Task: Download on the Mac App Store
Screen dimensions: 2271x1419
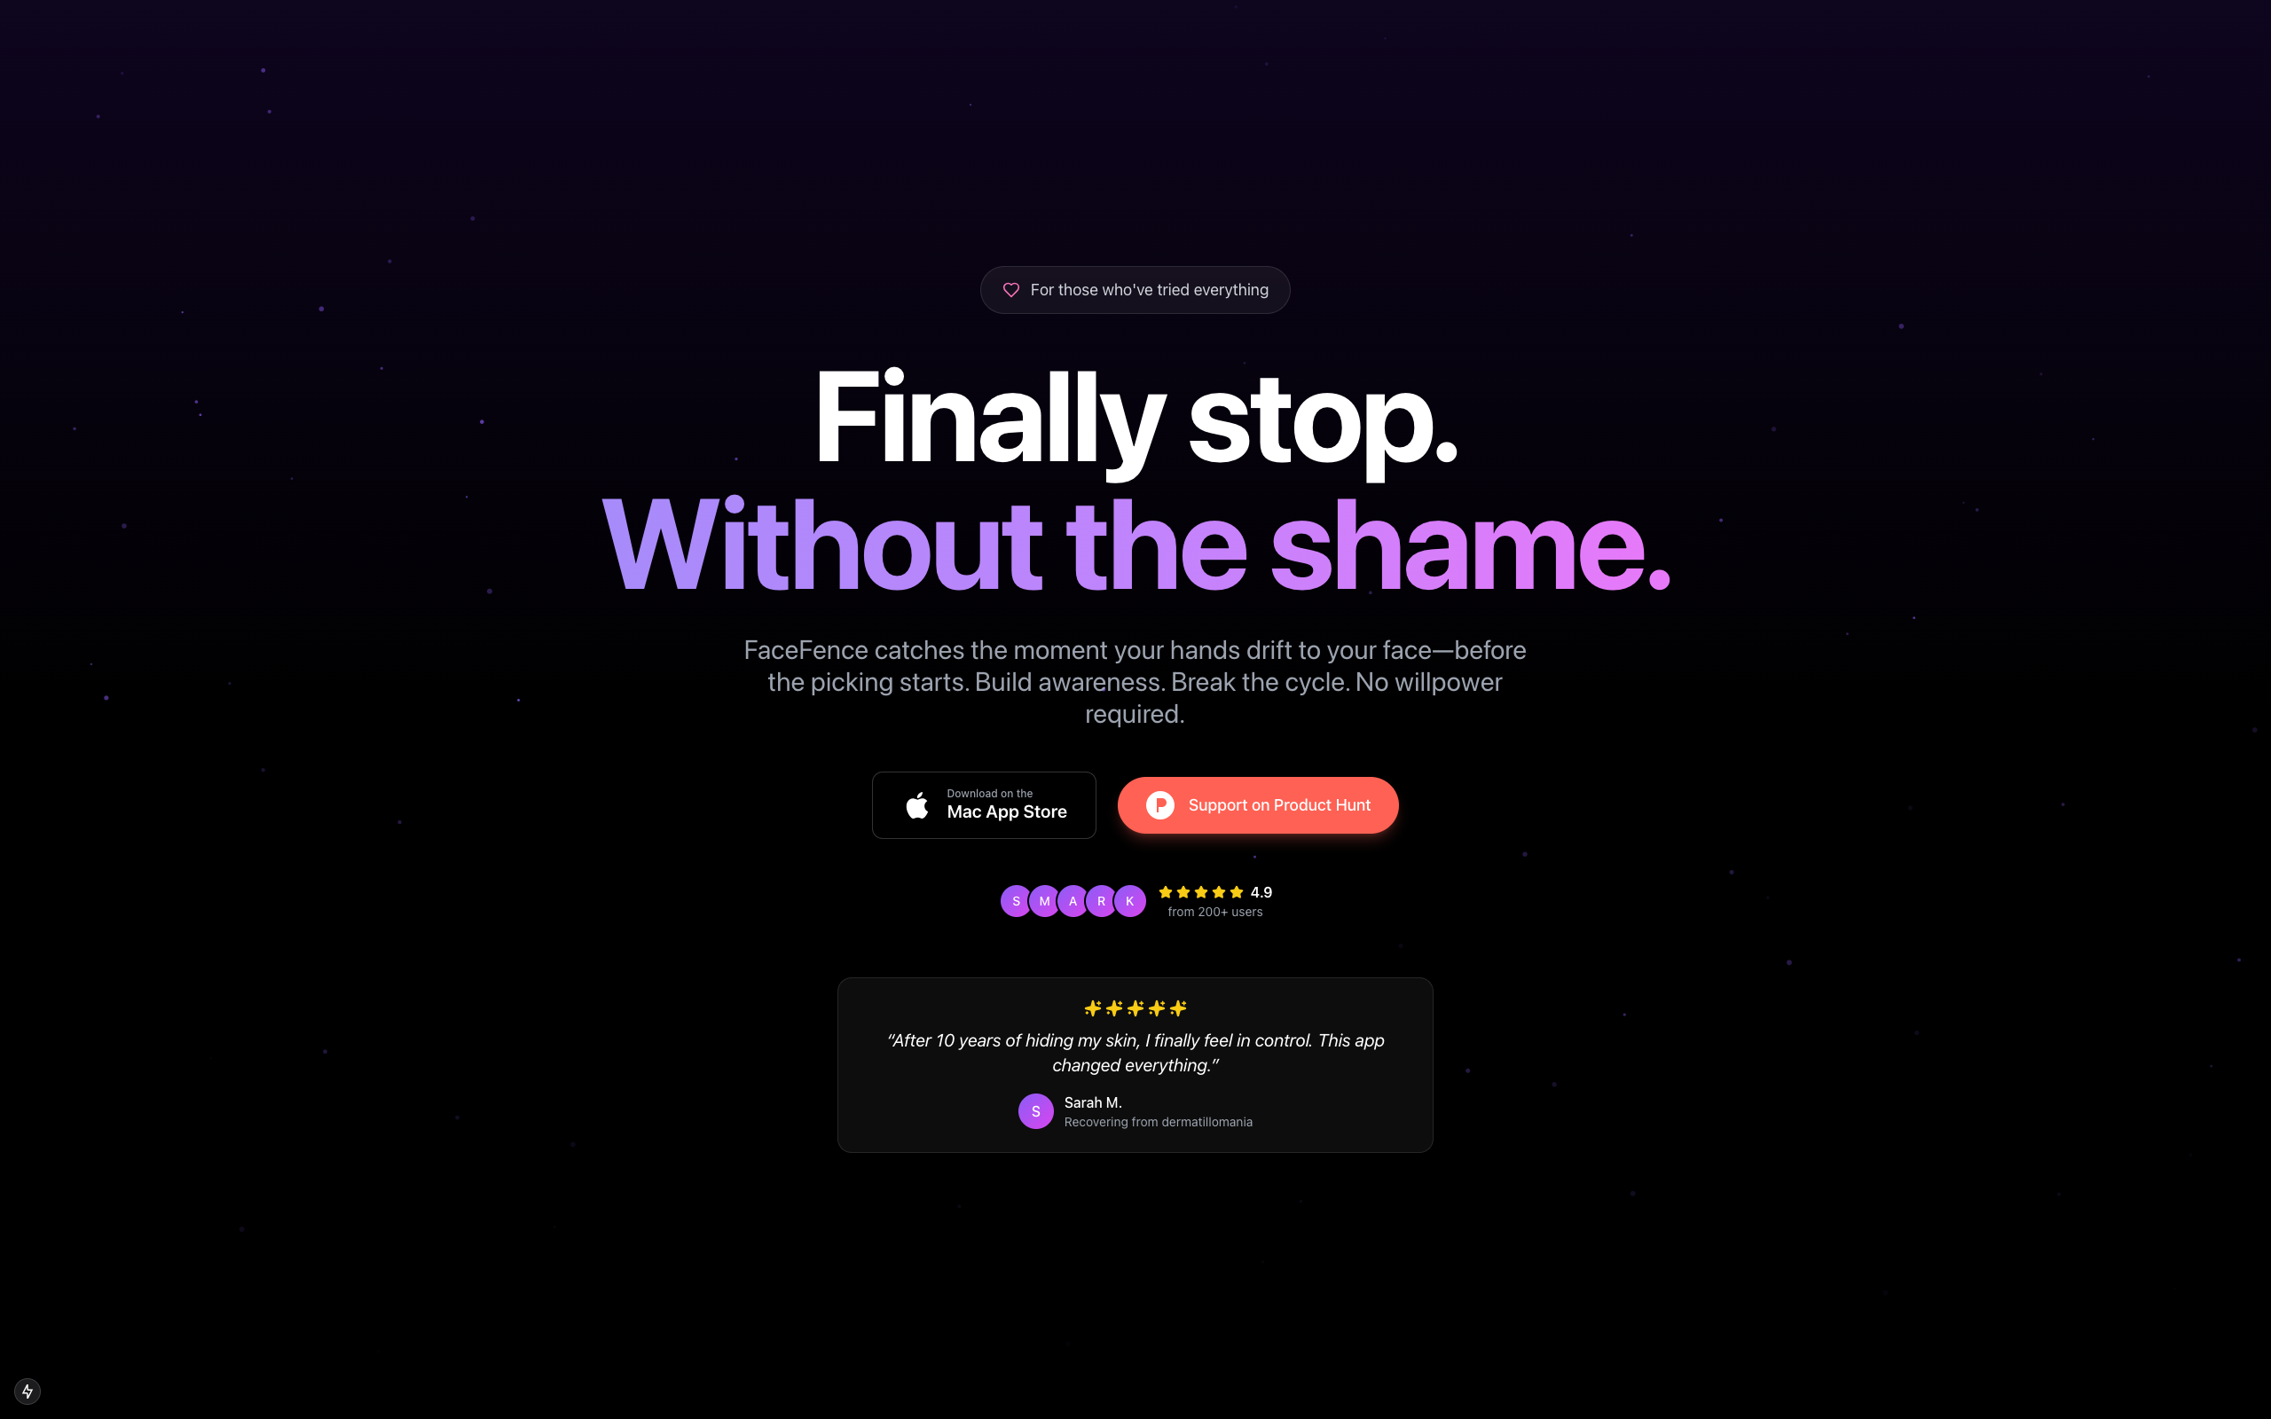Action: [984, 805]
